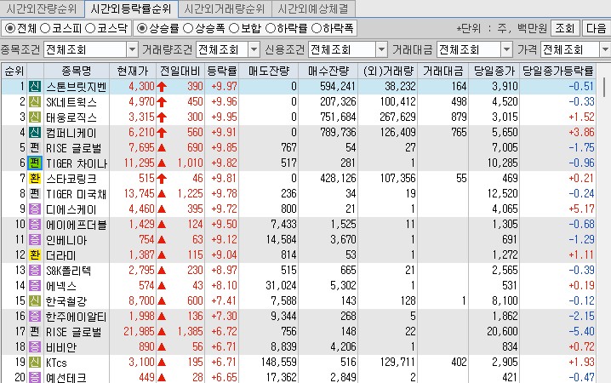Click the 매도잔량 value 148,559
The height and width of the screenshot is (383, 611).
[278, 363]
